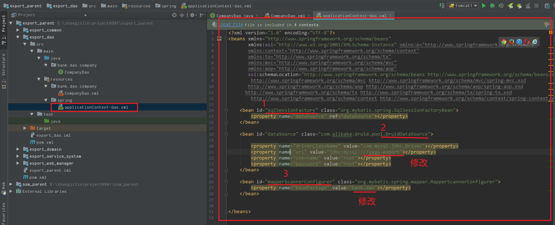Open file in Opera browser icon
The width and height of the screenshot is (555, 225).
pos(527,42)
